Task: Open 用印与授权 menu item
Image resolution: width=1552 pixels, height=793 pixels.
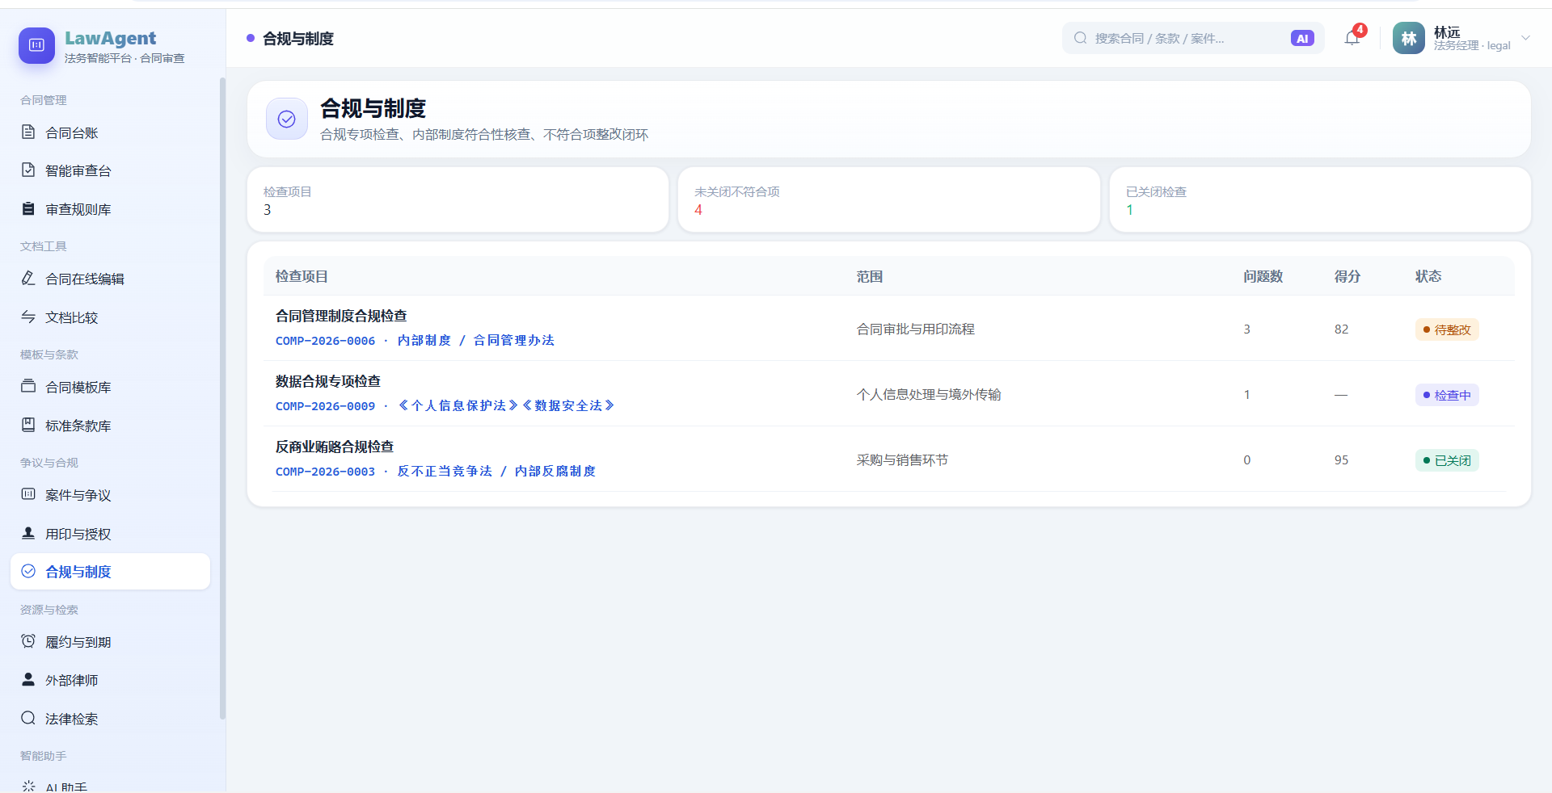Action: [110, 534]
